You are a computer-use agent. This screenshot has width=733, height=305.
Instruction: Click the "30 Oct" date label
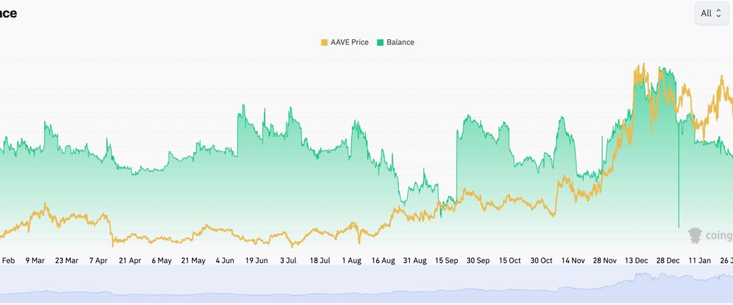click(541, 260)
